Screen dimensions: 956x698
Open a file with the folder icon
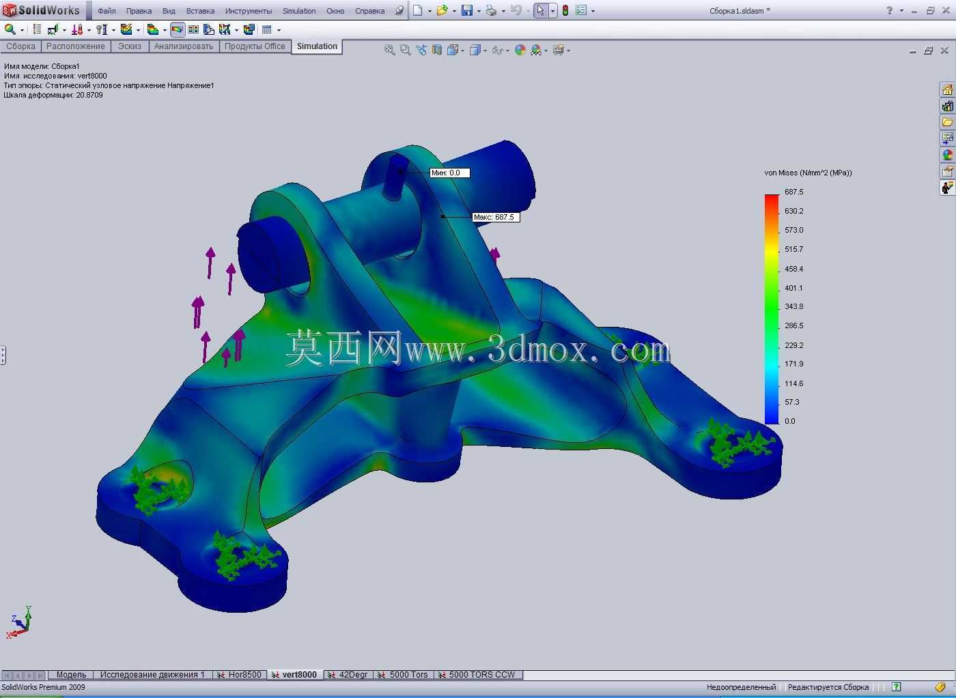coord(442,10)
